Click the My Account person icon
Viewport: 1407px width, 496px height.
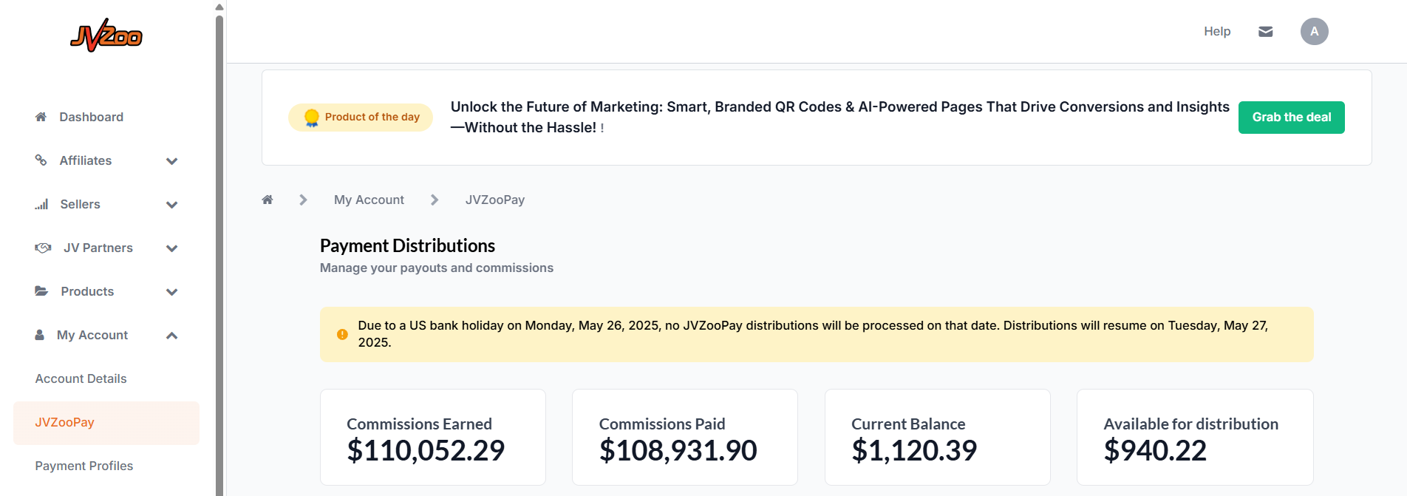point(40,335)
